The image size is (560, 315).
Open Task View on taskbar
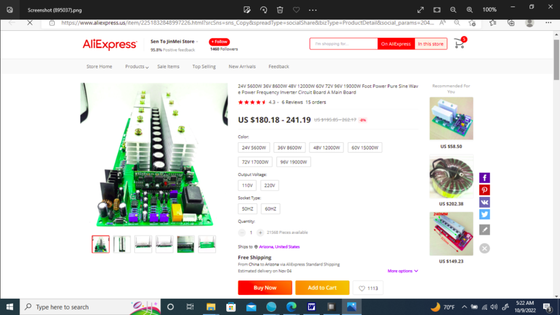click(190, 307)
